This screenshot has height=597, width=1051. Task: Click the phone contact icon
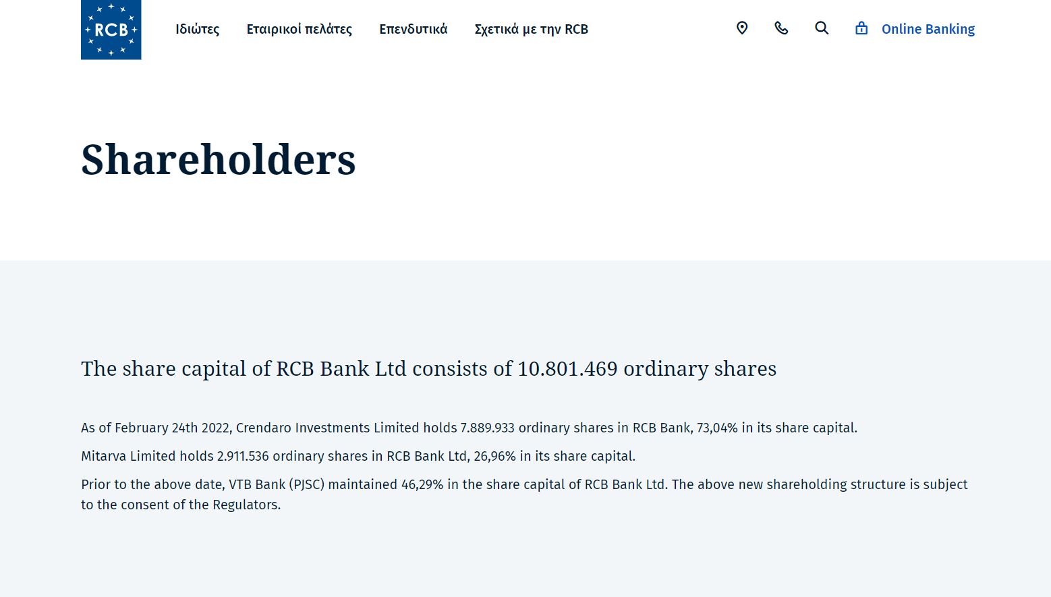pyautogui.click(x=781, y=28)
